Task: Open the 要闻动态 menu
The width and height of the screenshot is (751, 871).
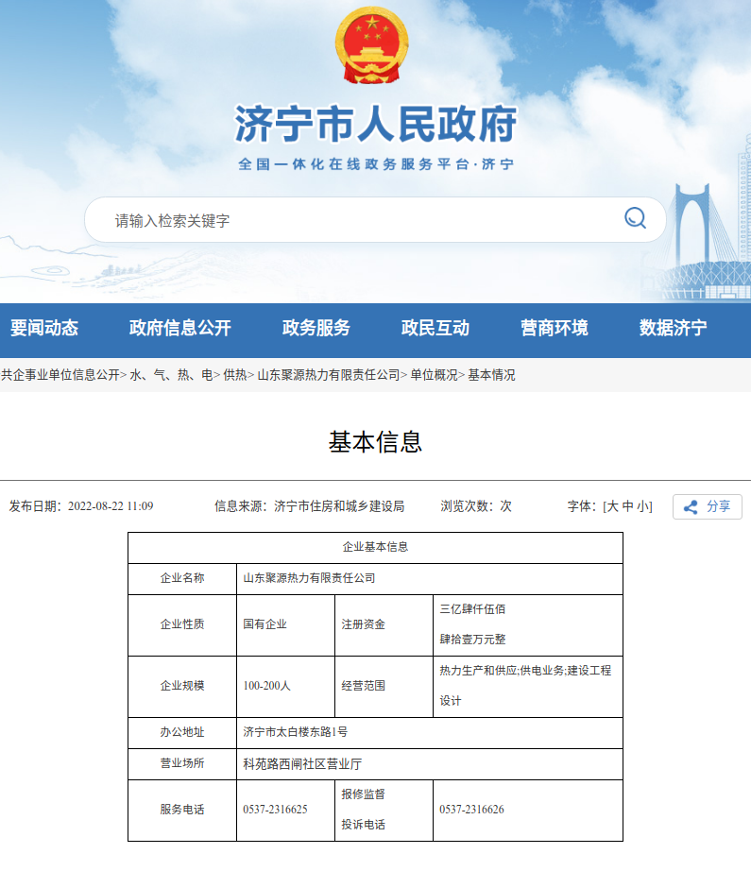Action: tap(44, 328)
